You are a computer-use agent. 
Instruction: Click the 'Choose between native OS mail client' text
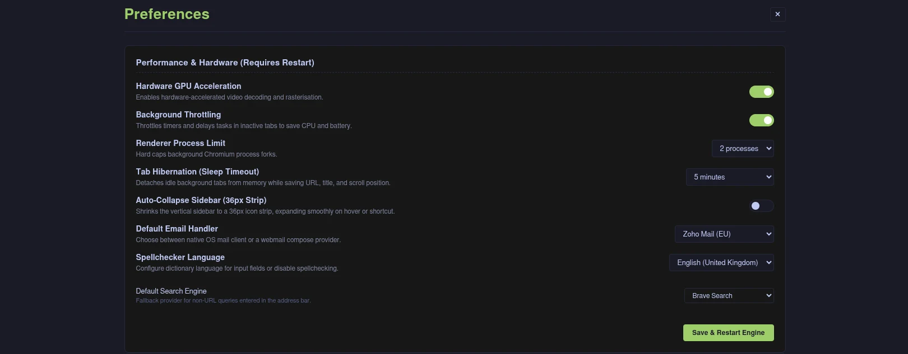tap(238, 240)
